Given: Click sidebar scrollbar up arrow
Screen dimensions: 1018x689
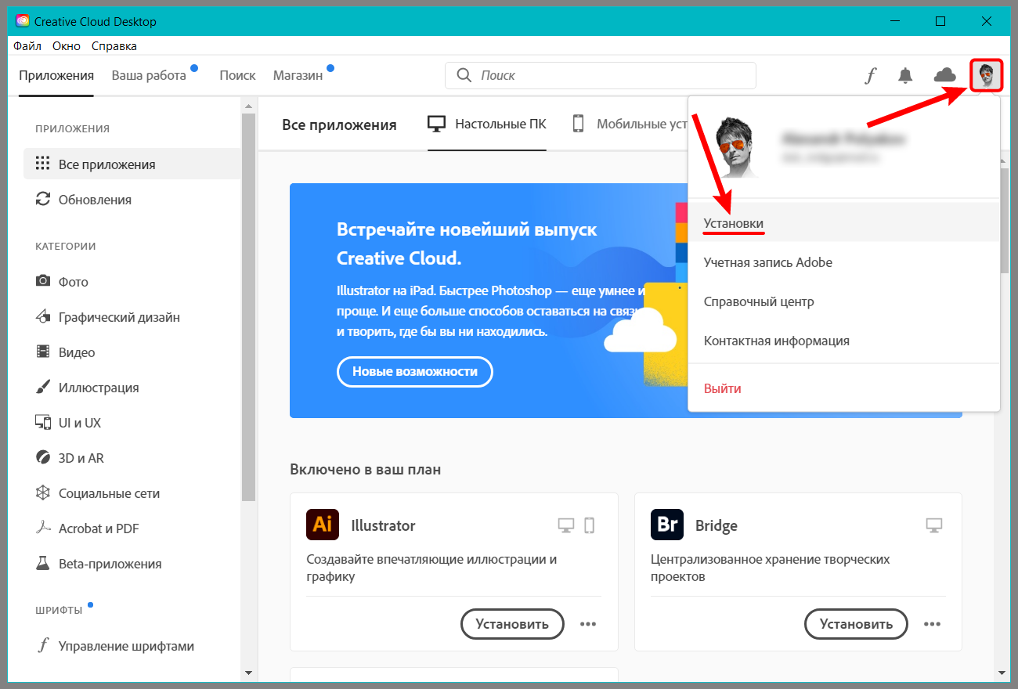Looking at the screenshot, I should pos(249,105).
